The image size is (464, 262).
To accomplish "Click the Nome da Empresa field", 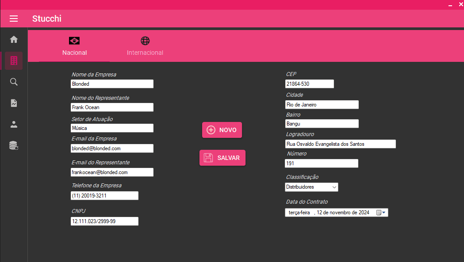I will coord(112,84).
